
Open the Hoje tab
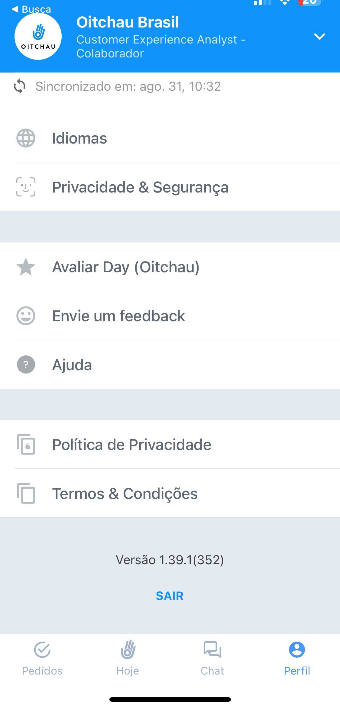click(x=128, y=658)
